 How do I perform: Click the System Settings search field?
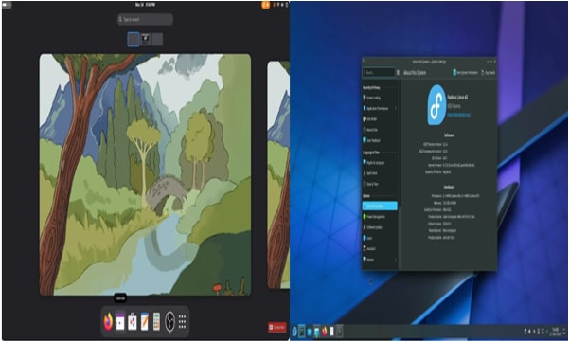coord(379,72)
